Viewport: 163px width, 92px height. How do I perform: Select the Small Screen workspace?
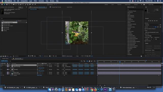tap(128, 5)
